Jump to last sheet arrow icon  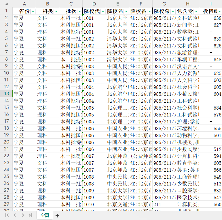point(31,215)
